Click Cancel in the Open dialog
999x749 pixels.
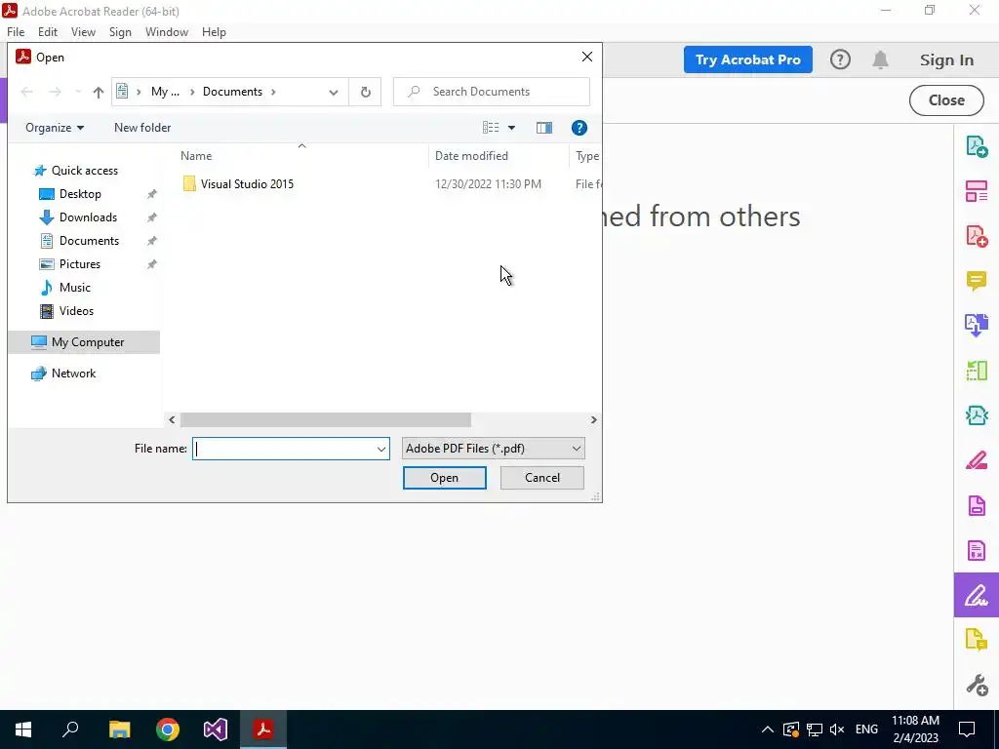(542, 478)
